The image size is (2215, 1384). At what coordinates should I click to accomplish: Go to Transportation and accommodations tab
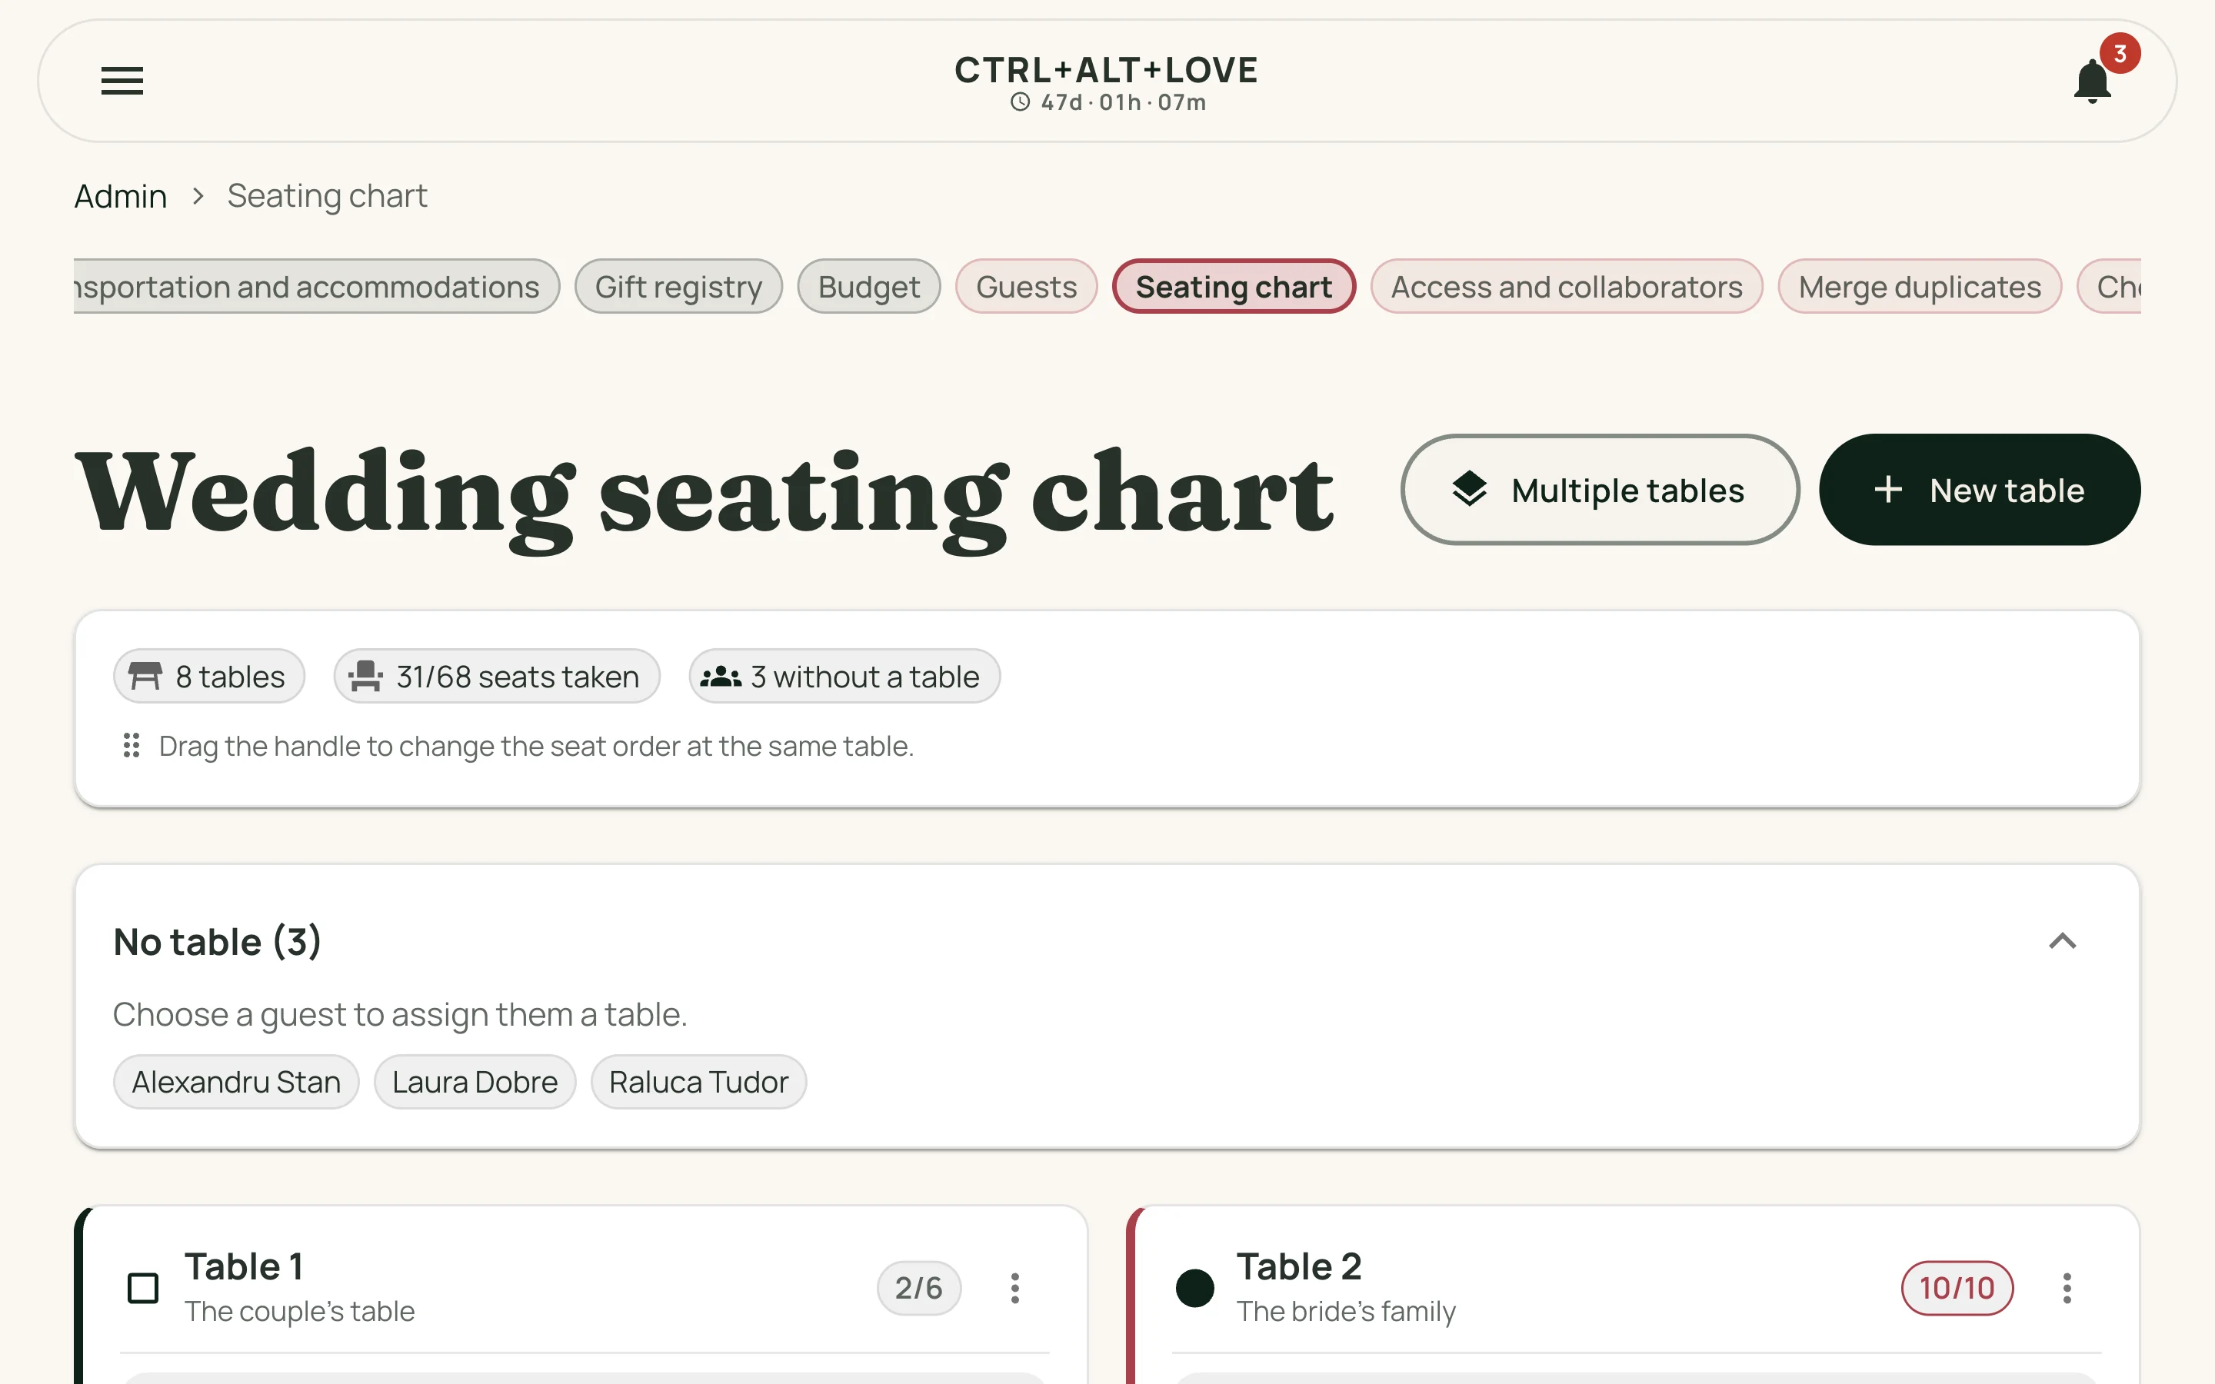pyautogui.click(x=316, y=287)
